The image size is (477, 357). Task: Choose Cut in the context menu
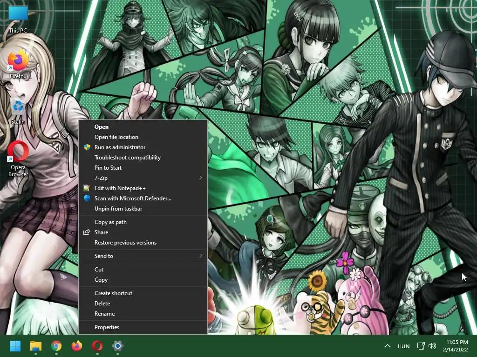pos(143,270)
